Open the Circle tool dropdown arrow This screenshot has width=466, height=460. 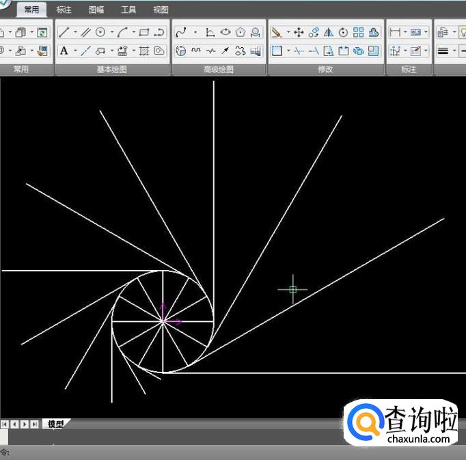[x=111, y=32]
